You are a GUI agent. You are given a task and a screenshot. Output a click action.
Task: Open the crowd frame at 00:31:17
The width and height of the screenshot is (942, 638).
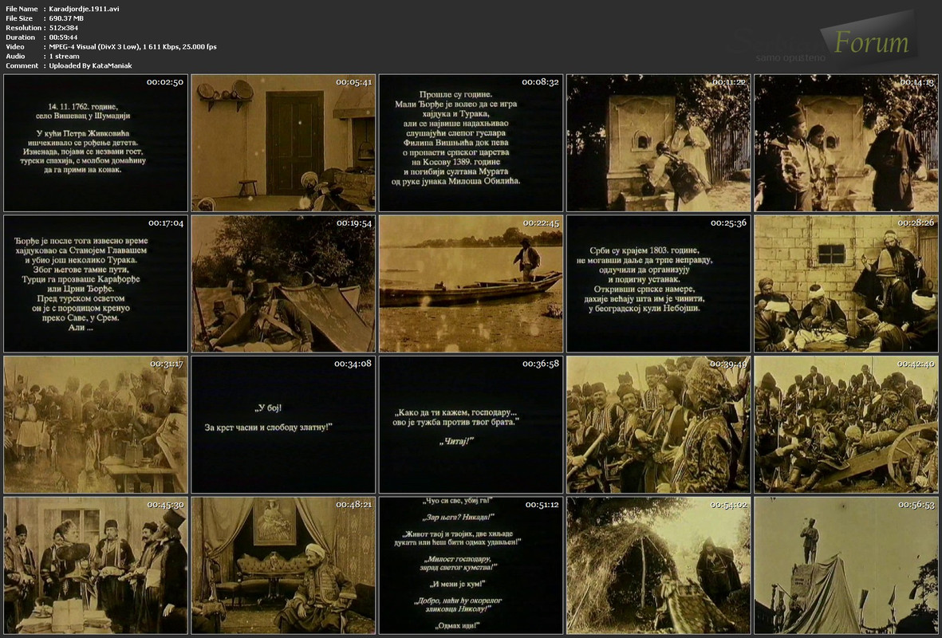click(x=96, y=425)
